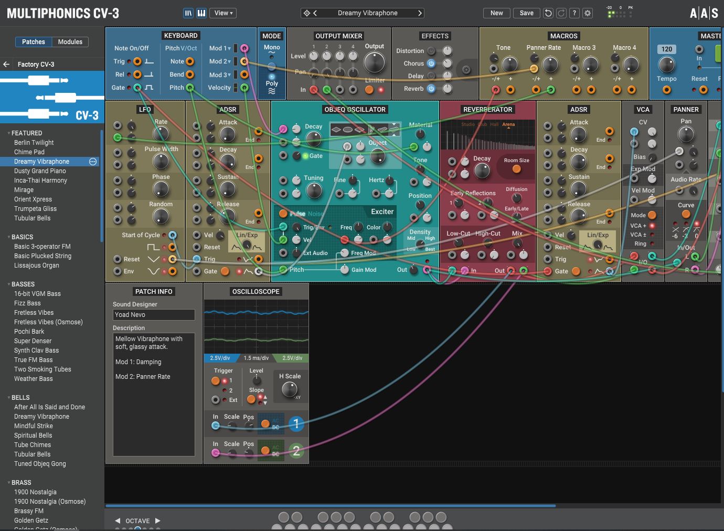This screenshot has height=531, width=724.
Task: Open the help question mark
Action: [x=574, y=13]
